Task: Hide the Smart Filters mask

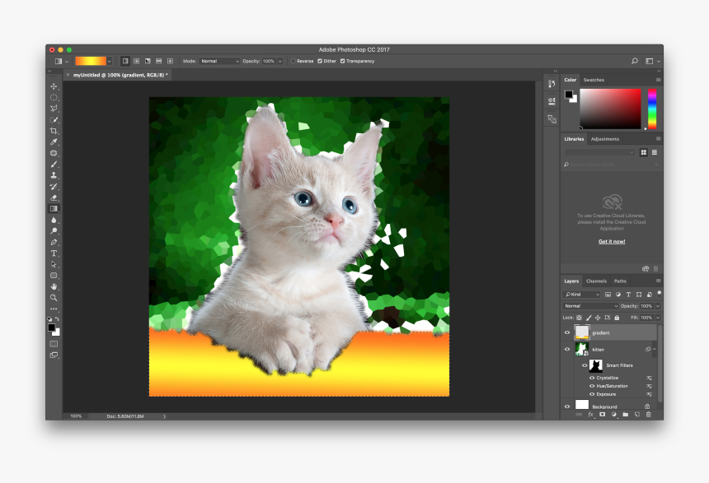Action: (585, 365)
